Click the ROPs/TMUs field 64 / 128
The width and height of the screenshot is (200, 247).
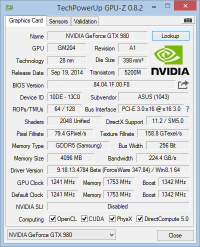[64, 109]
